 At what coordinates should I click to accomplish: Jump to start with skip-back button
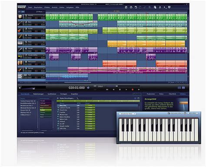click(107, 90)
